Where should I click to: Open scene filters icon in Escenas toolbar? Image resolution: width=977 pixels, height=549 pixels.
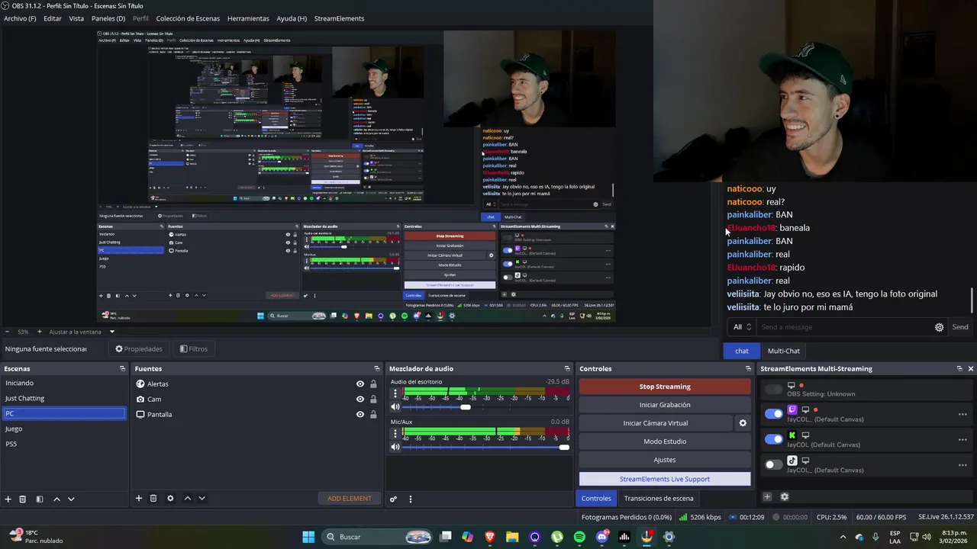pyautogui.click(x=40, y=499)
